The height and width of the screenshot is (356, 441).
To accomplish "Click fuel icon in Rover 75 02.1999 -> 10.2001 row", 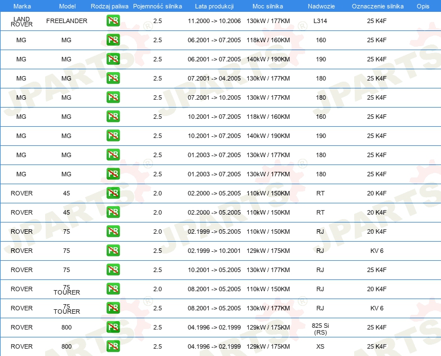I will 113,250.
